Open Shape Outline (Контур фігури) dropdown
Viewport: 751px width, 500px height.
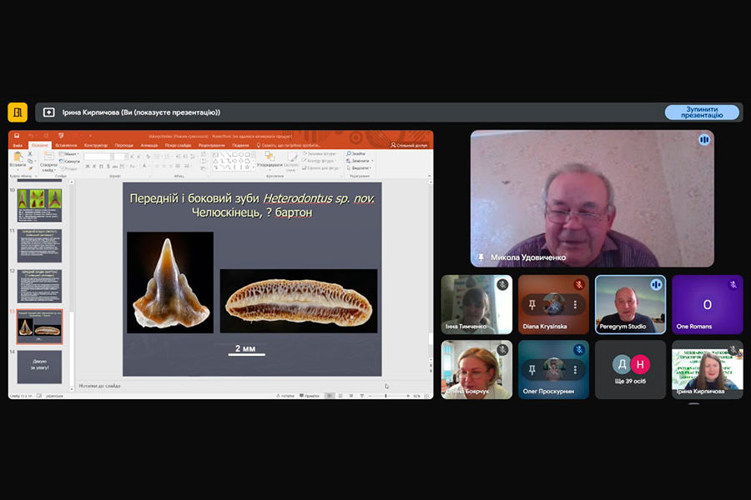(x=318, y=161)
